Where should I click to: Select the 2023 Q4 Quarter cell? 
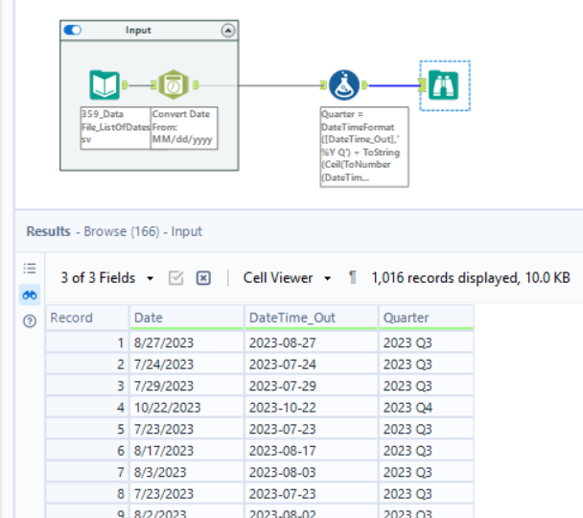(426, 407)
